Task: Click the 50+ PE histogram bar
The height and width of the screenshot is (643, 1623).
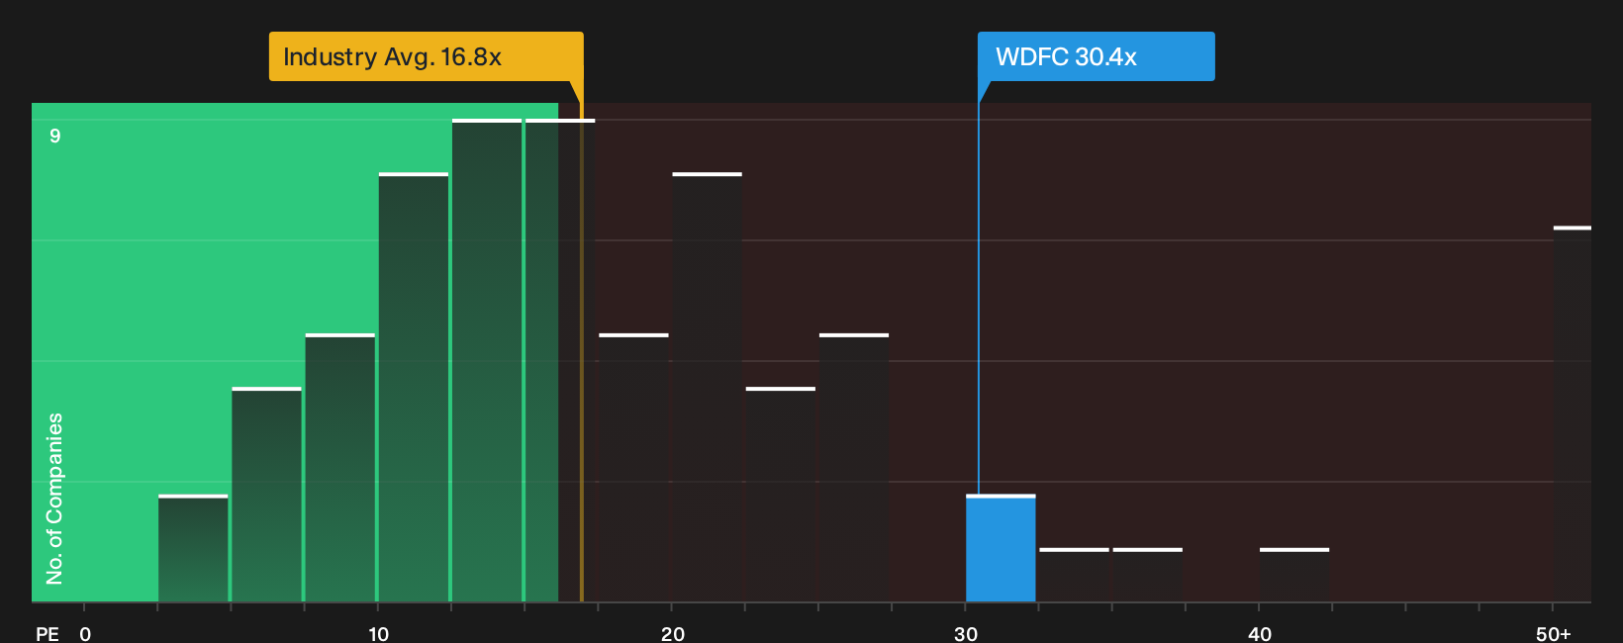Action: pos(1573,414)
